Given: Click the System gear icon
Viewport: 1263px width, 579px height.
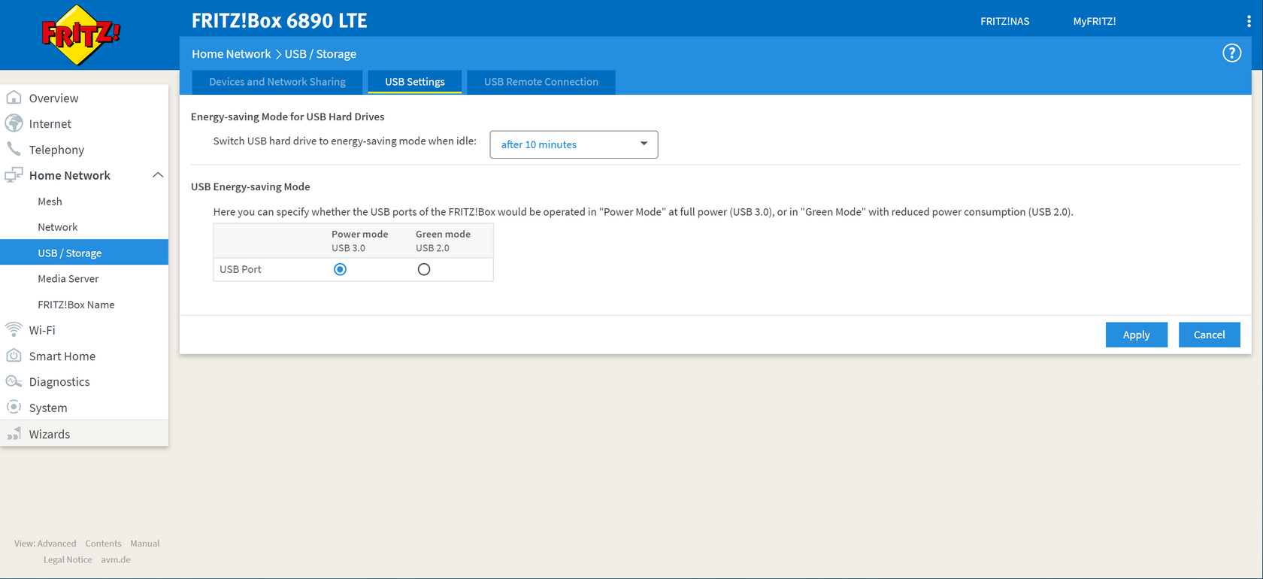Looking at the screenshot, I should (14, 407).
